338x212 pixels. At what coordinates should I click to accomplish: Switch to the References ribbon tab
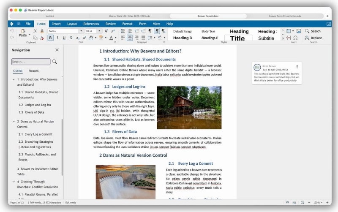click(x=91, y=24)
